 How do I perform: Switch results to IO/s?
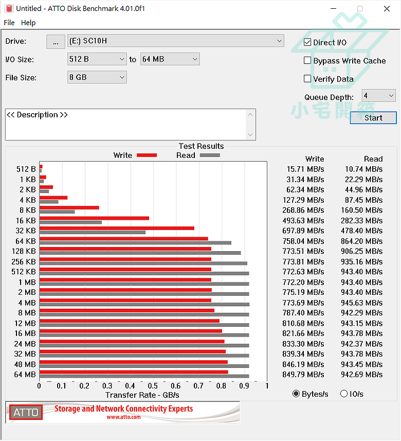[x=344, y=394]
